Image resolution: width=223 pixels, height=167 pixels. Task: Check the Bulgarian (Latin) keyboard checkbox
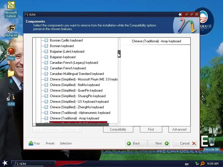point(46,51)
